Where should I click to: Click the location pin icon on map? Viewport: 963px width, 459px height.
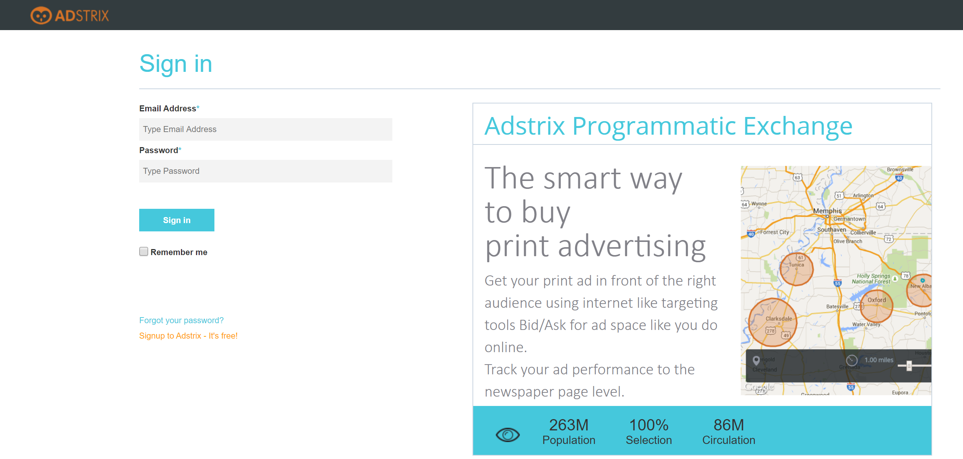tap(756, 360)
